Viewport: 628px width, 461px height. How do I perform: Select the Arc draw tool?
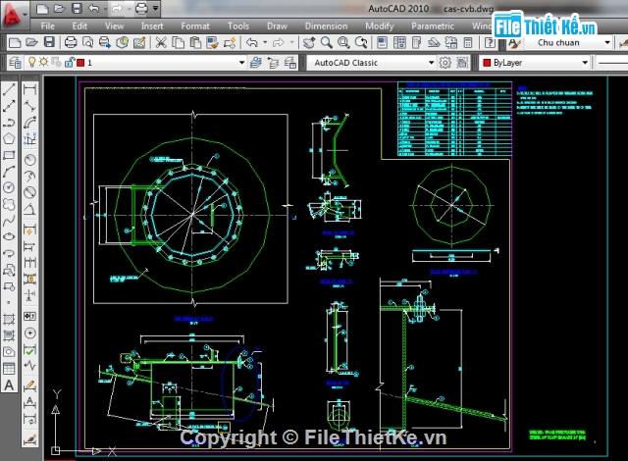point(9,172)
